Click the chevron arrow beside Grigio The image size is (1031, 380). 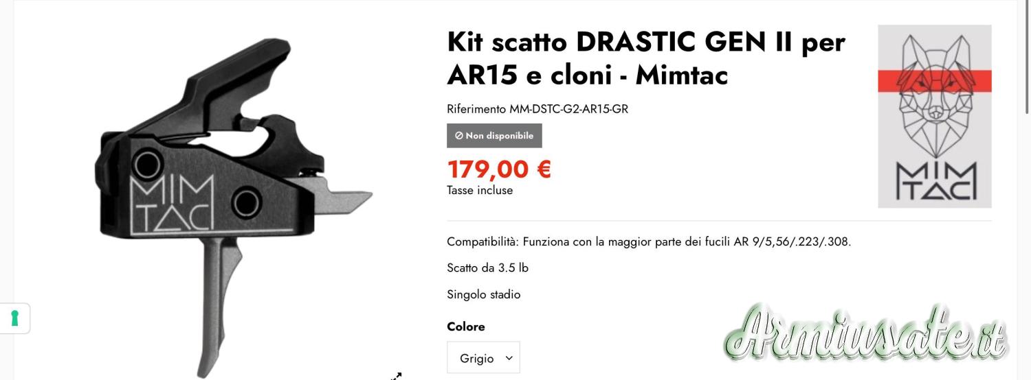[x=509, y=358]
